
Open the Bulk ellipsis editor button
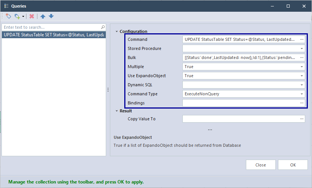pos(302,57)
